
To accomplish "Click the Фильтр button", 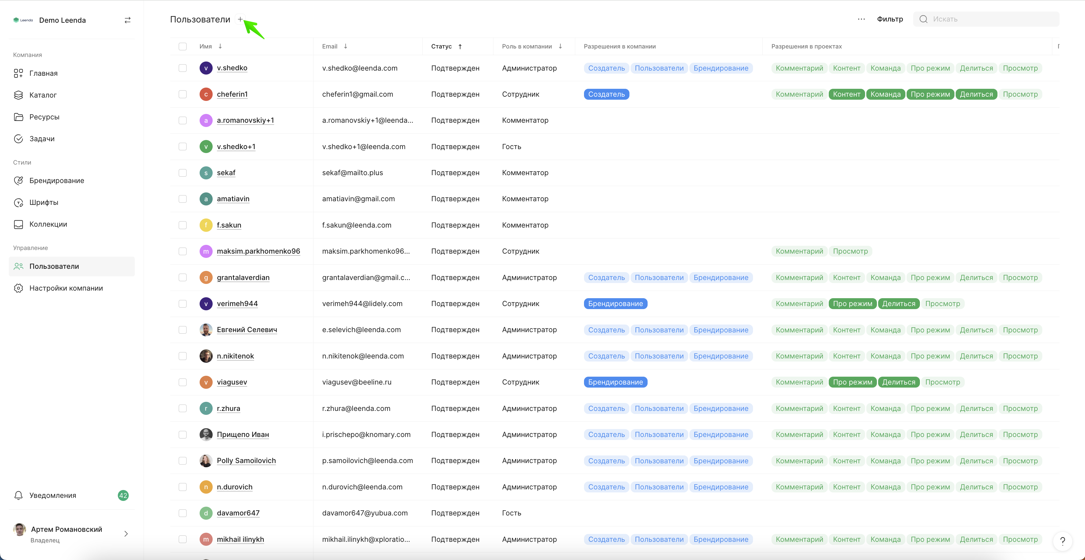I will coord(890,19).
